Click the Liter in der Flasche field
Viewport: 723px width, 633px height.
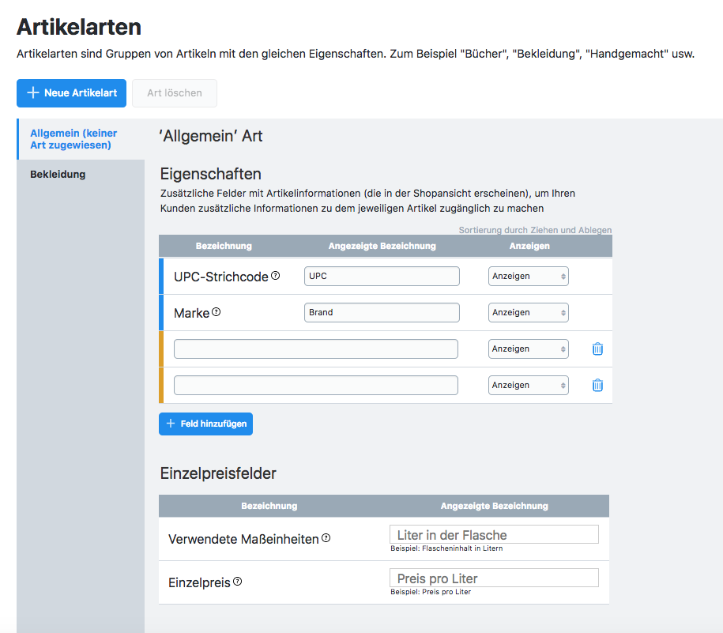click(494, 535)
